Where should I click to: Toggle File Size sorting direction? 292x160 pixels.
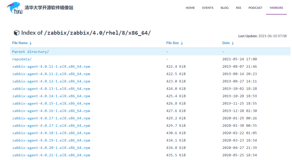coord(182,43)
